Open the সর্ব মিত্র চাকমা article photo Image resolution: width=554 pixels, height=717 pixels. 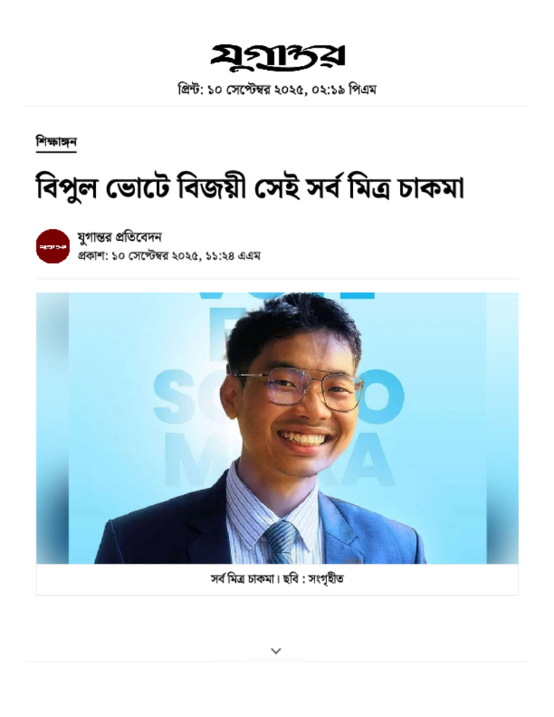coord(277,428)
